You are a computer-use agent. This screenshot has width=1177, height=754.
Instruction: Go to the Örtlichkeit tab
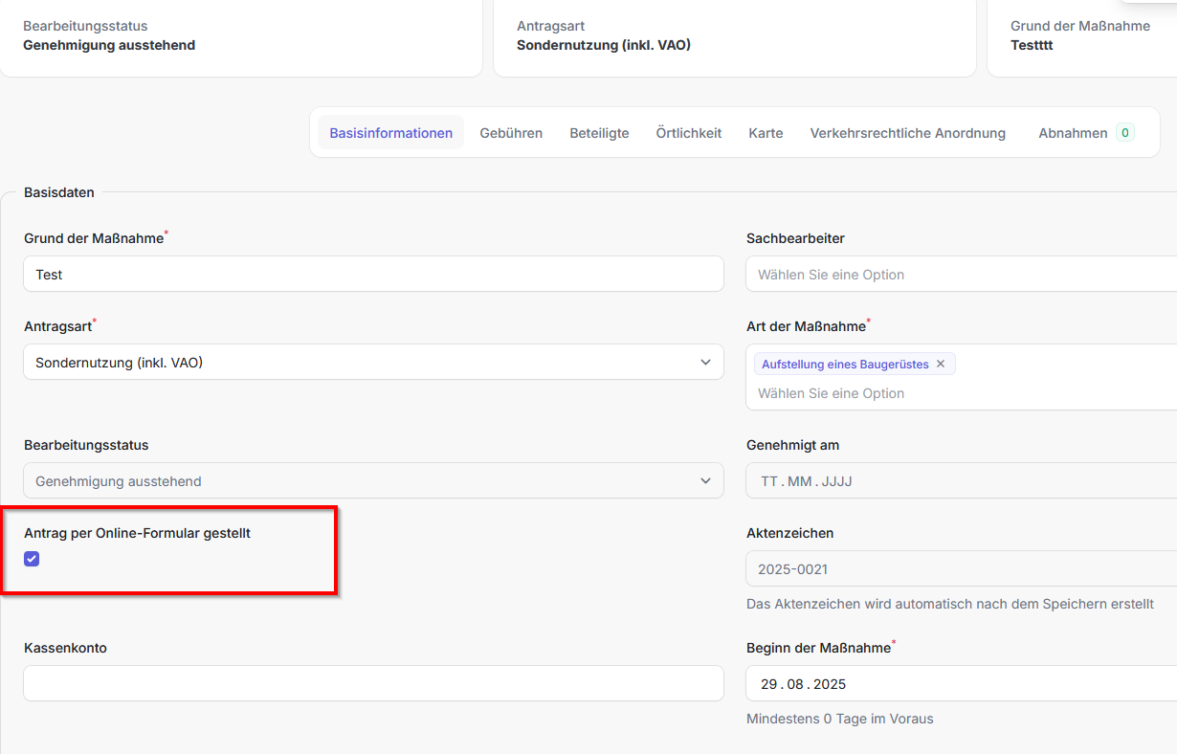(688, 133)
